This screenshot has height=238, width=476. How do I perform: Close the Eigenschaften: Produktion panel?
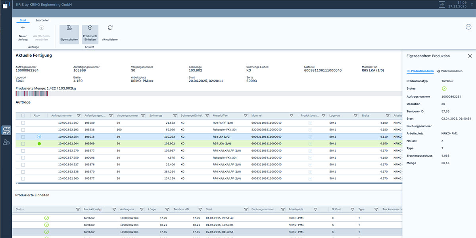click(x=470, y=56)
